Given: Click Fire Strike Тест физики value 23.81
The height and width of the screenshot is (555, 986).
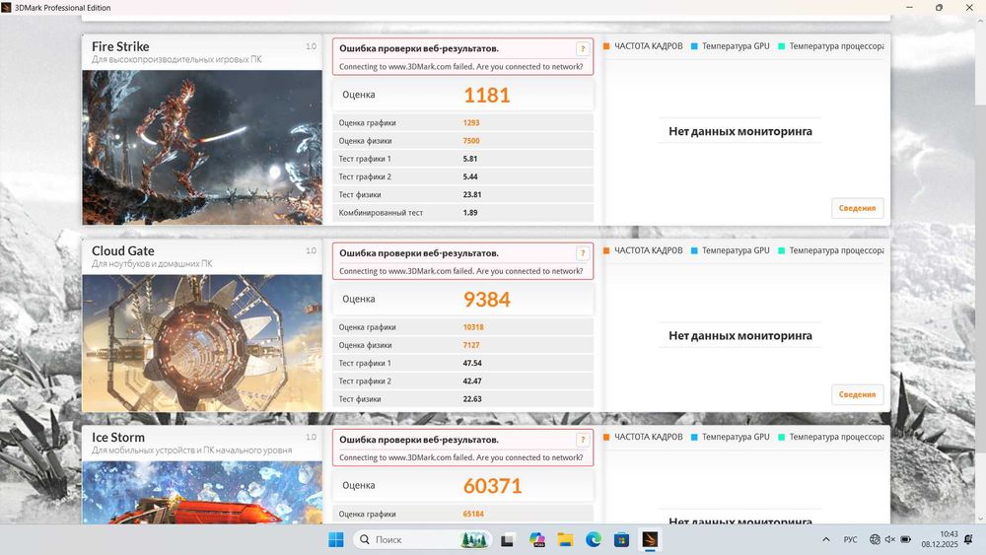Looking at the screenshot, I should [x=472, y=195].
